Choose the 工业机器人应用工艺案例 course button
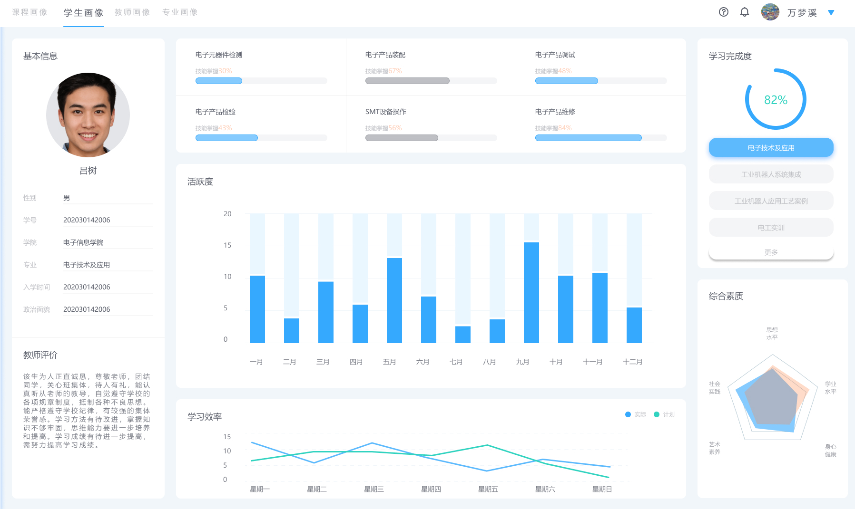 (x=771, y=201)
